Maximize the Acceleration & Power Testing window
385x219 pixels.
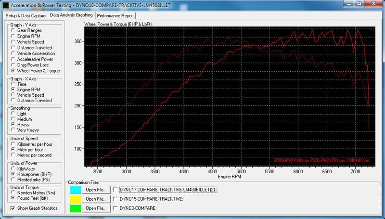point(359,4)
